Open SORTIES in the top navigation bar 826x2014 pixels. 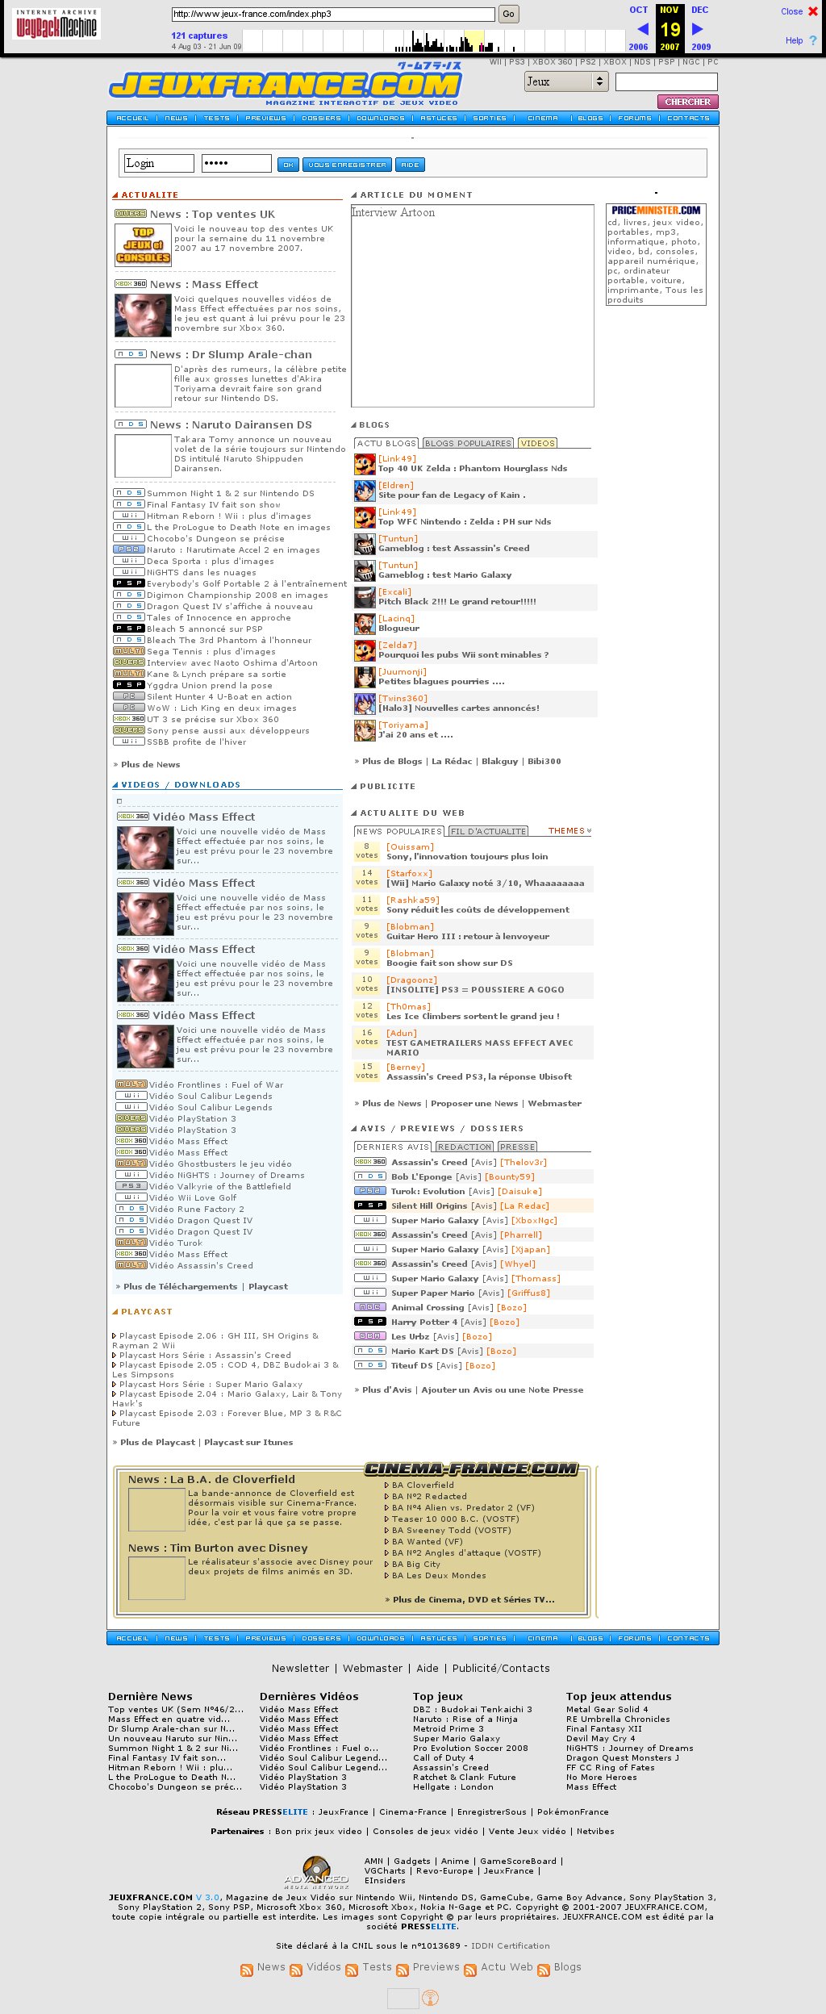click(x=490, y=119)
